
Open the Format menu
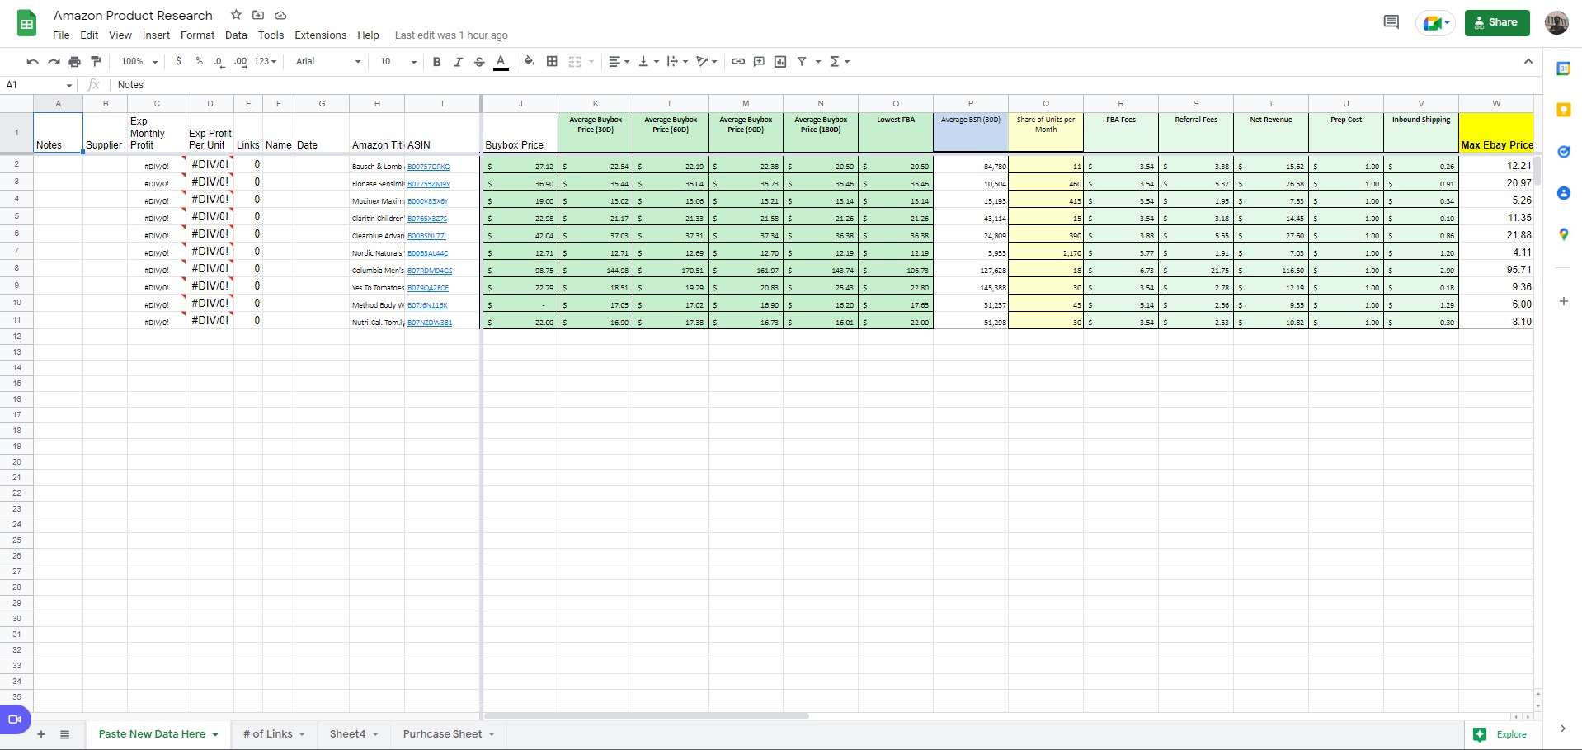(197, 35)
